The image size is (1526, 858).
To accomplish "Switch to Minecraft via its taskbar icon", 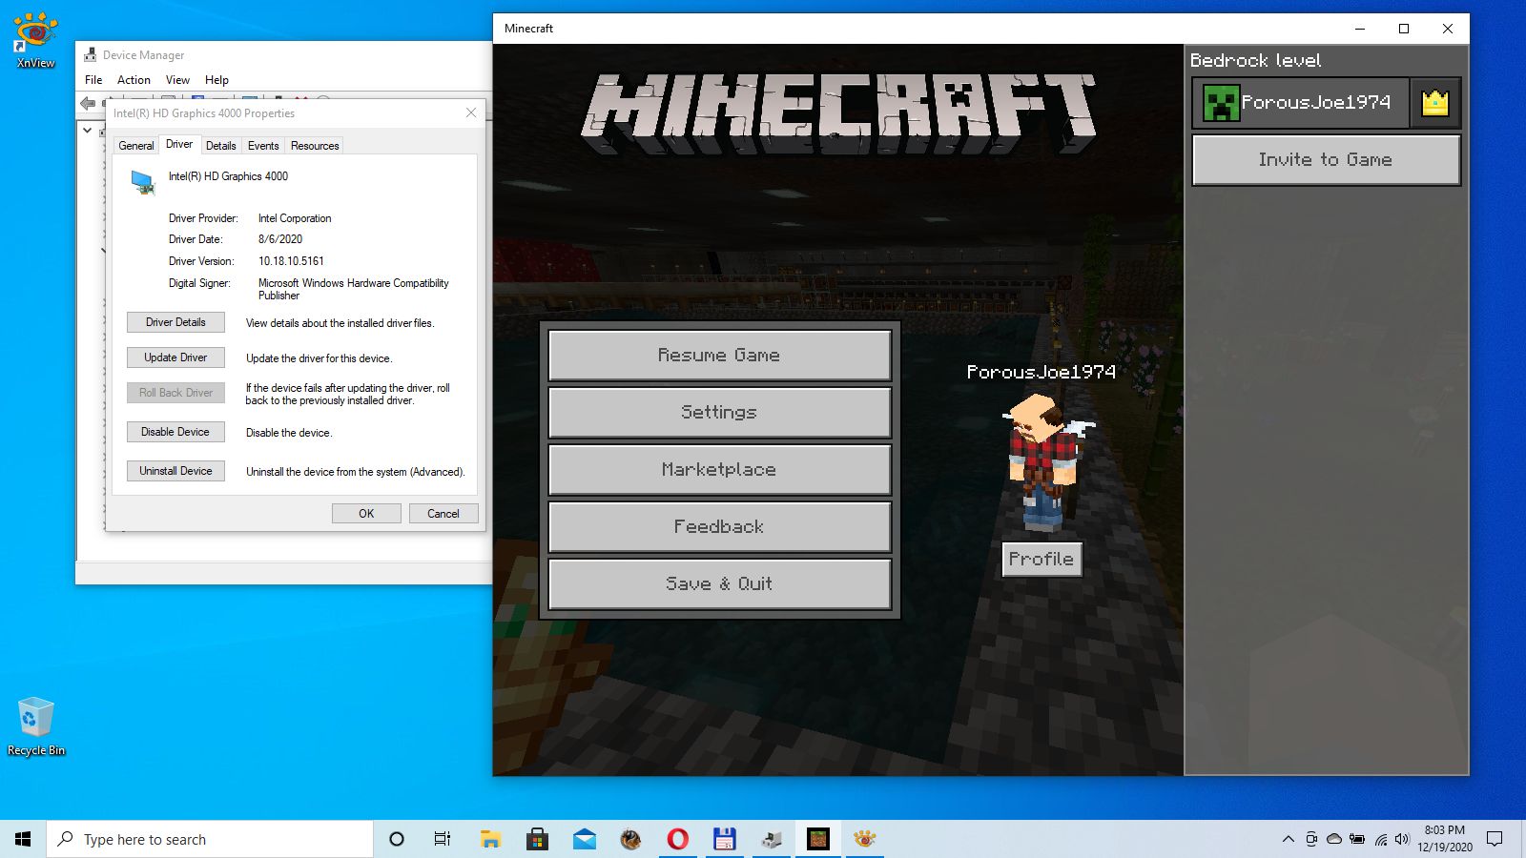I will (817, 839).
